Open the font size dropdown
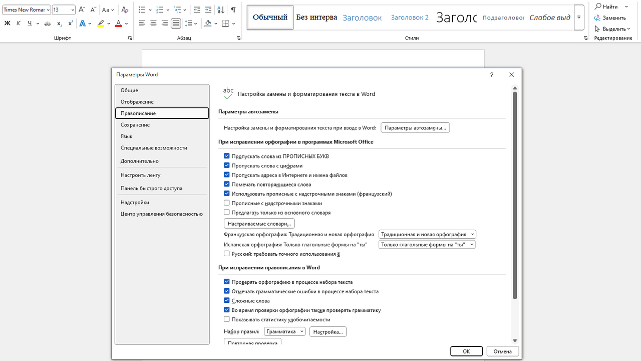 [x=73, y=10]
